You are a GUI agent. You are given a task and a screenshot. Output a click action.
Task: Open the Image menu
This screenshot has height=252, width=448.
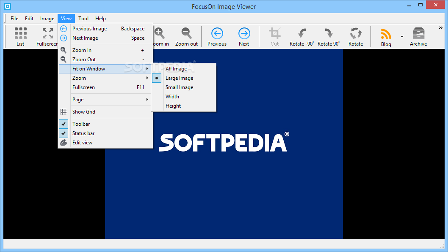47,18
